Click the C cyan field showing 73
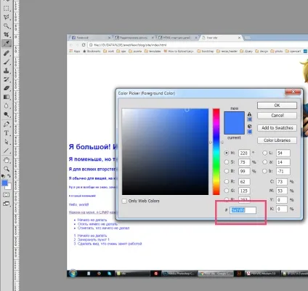308x291 pixels. click(x=282, y=182)
